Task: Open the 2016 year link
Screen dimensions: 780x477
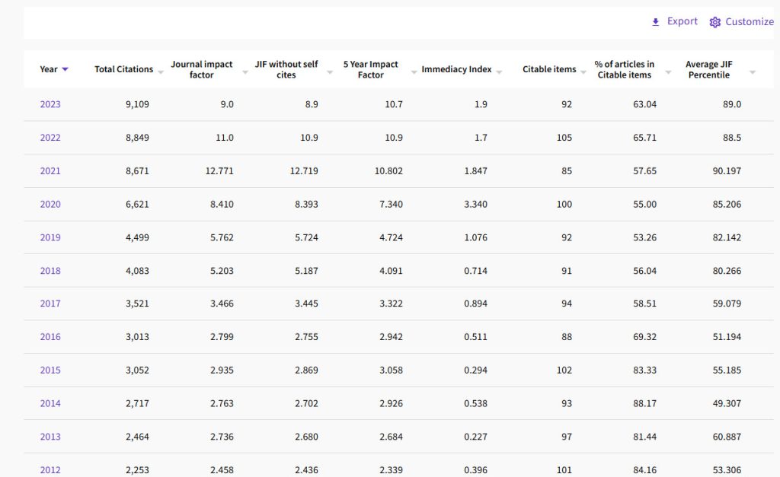Action: (50, 337)
